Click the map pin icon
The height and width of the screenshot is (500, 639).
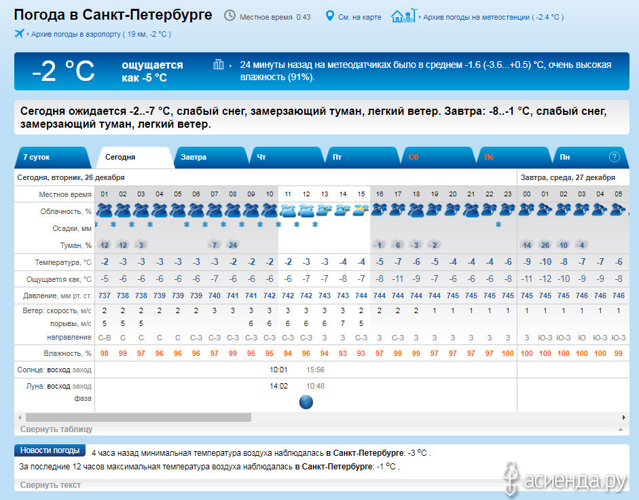point(330,16)
